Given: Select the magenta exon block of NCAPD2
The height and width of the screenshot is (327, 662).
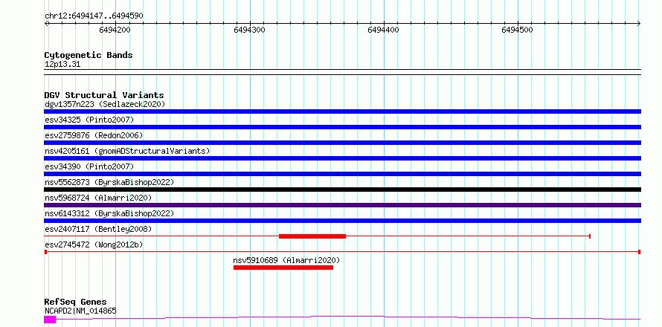Looking at the screenshot, I should (x=50, y=320).
